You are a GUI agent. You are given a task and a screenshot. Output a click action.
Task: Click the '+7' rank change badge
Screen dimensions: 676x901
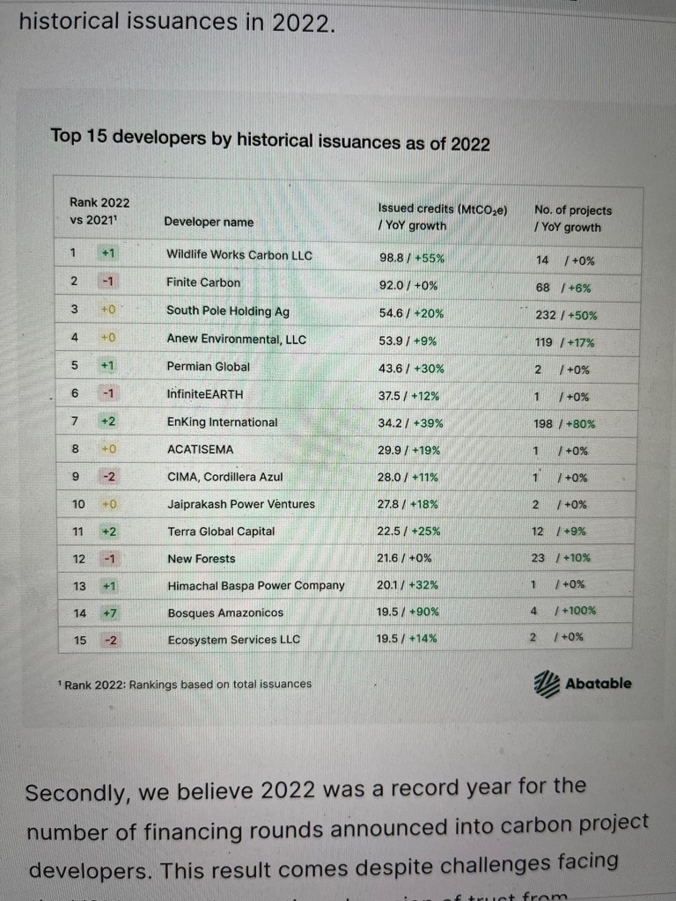click(x=109, y=613)
